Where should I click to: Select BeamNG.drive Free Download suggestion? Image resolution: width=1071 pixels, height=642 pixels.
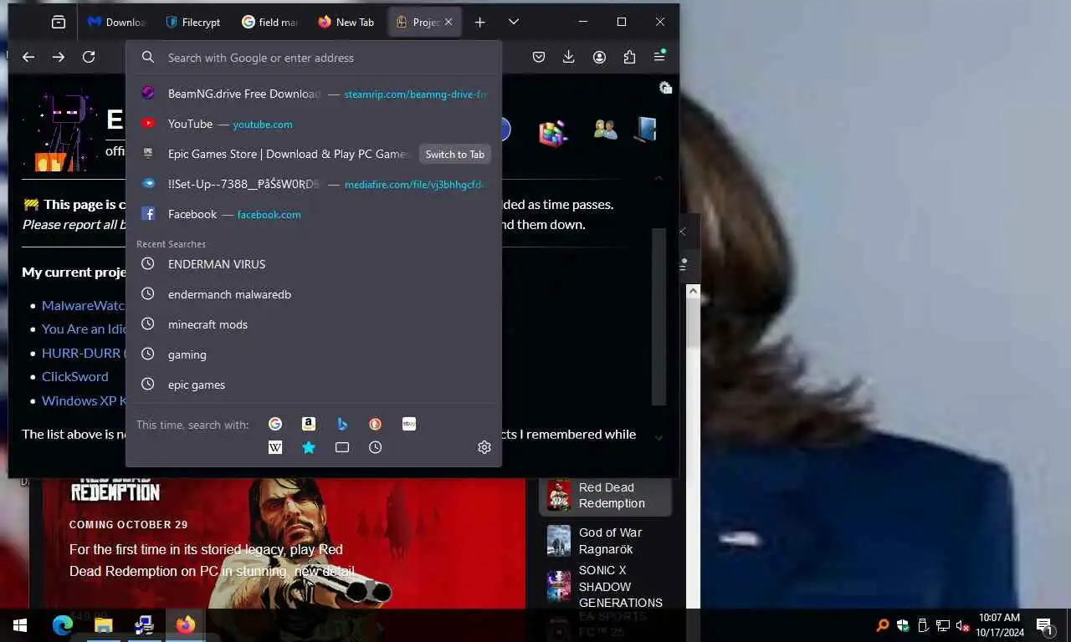point(314,94)
